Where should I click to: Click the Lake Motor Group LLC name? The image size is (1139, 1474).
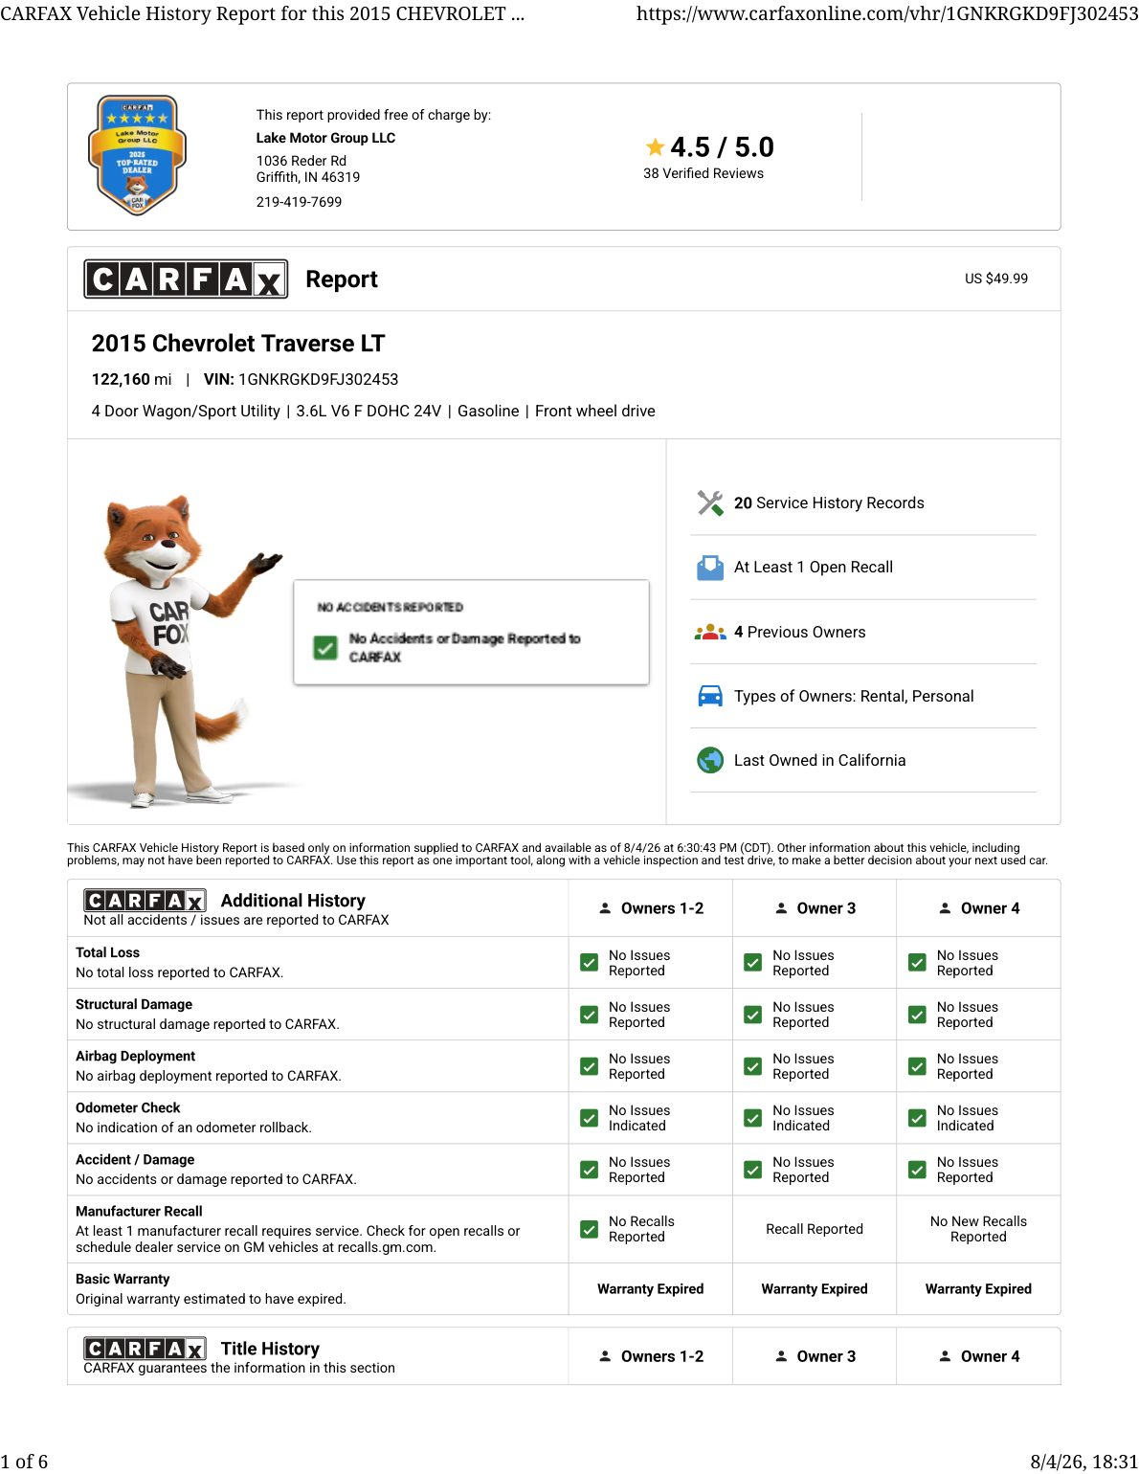pos(325,138)
